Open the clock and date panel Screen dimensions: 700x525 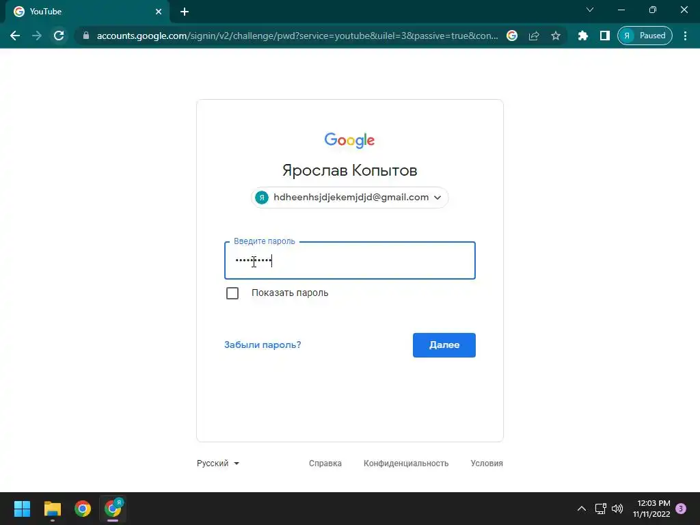tap(651, 509)
